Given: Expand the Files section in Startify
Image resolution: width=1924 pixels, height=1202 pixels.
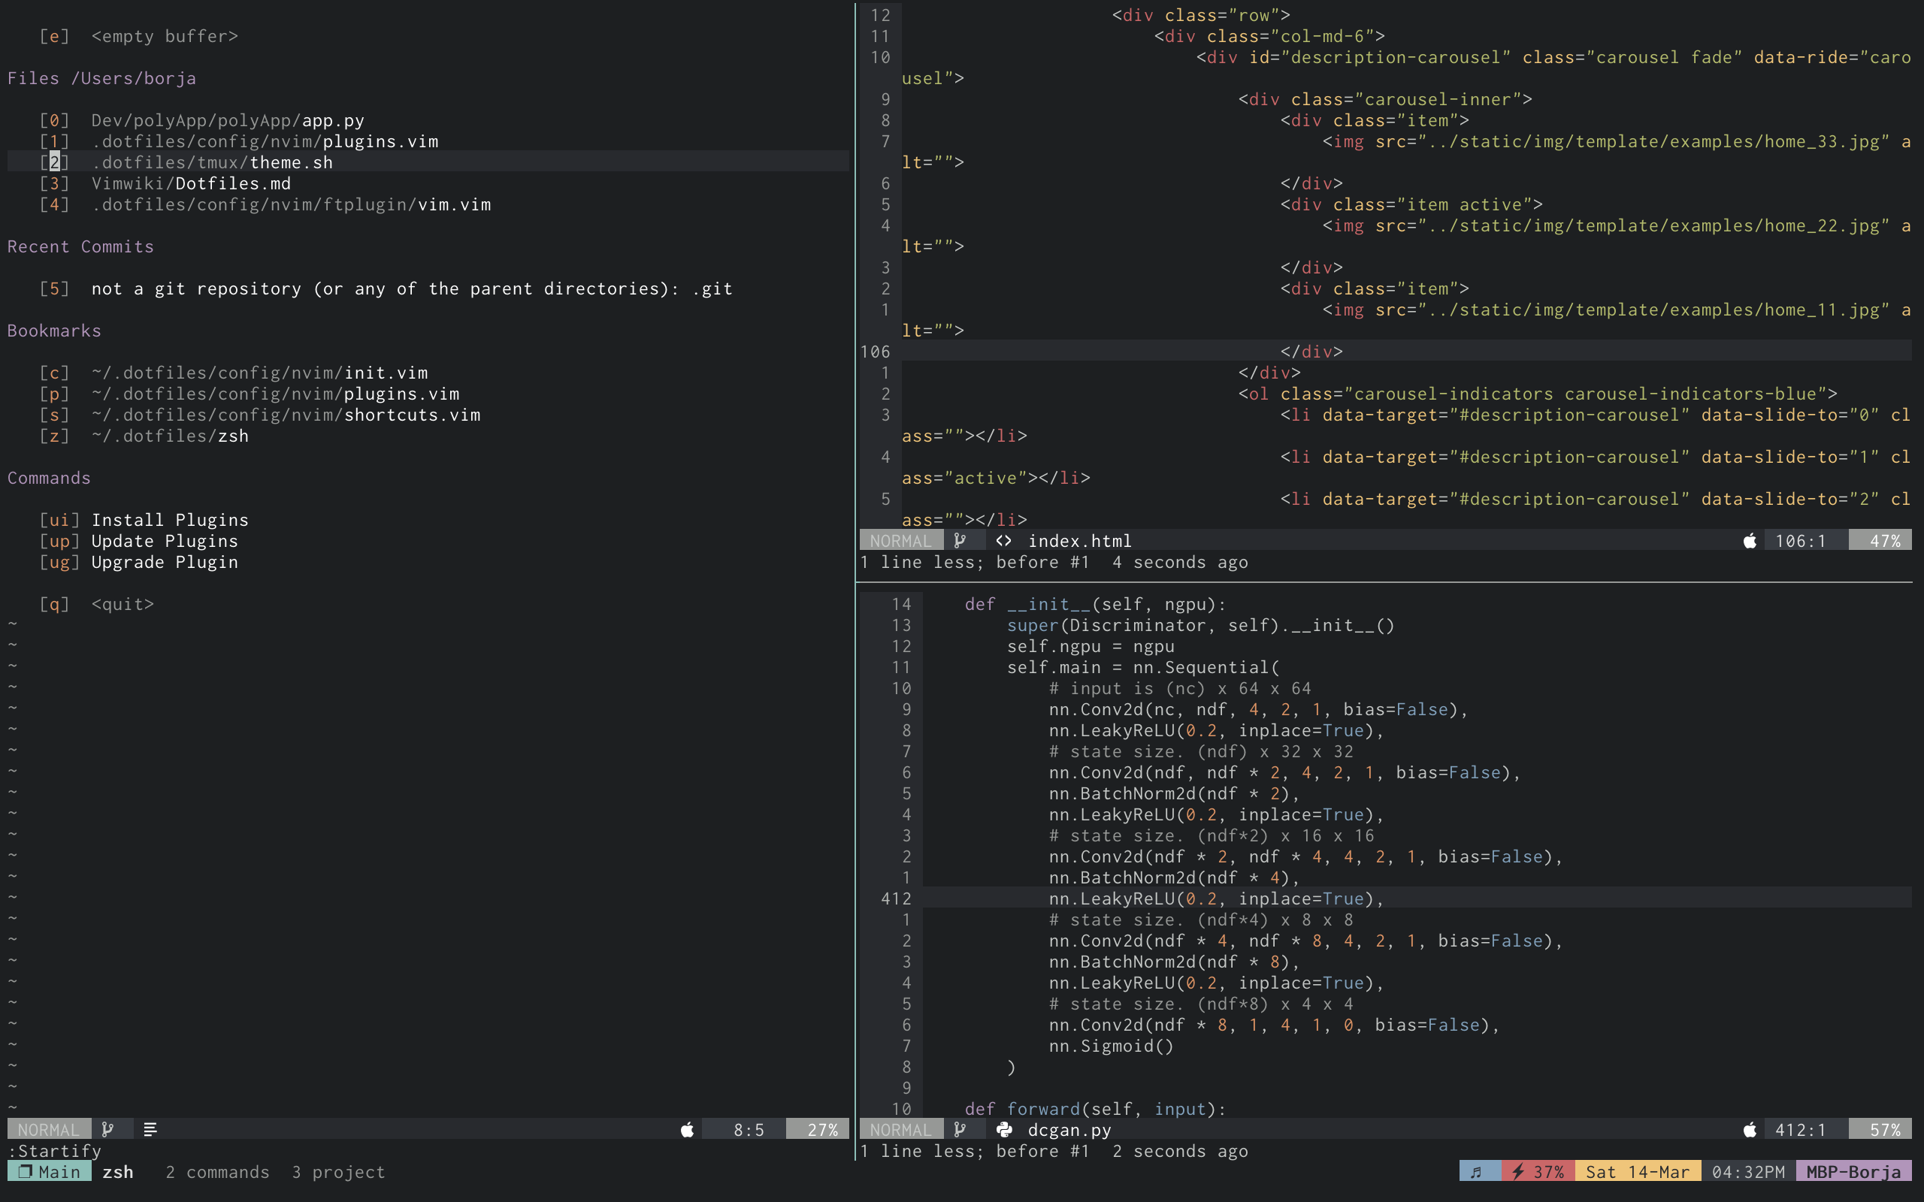Looking at the screenshot, I should (x=102, y=77).
